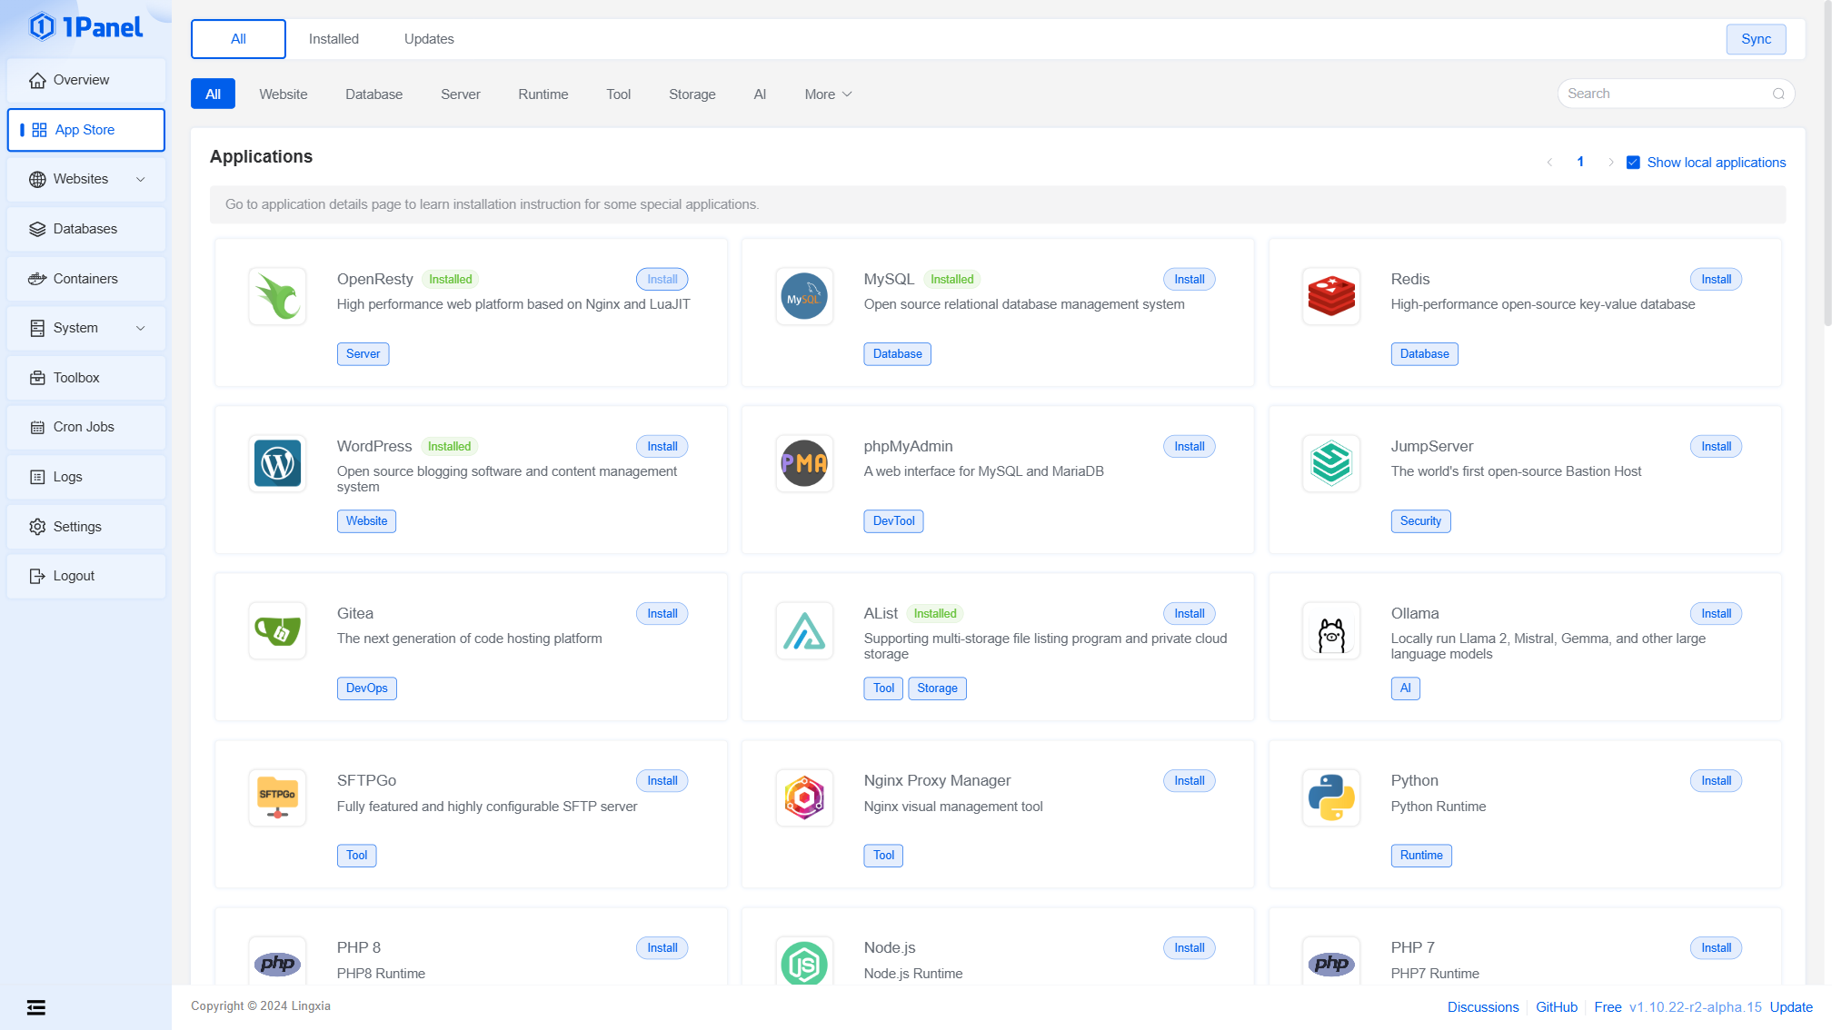Image resolution: width=1832 pixels, height=1030 pixels.
Task: Expand the More categories dropdown
Action: 828,94
